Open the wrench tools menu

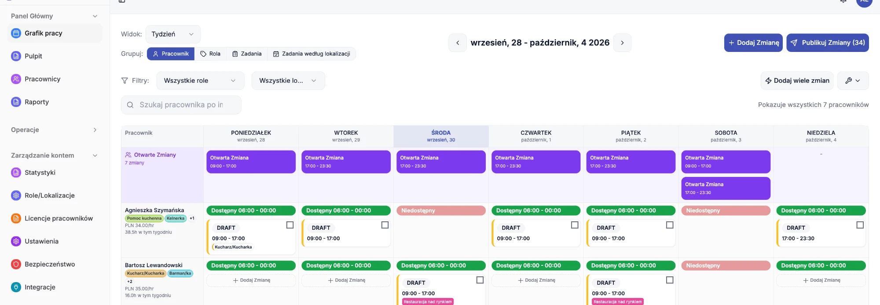(853, 81)
